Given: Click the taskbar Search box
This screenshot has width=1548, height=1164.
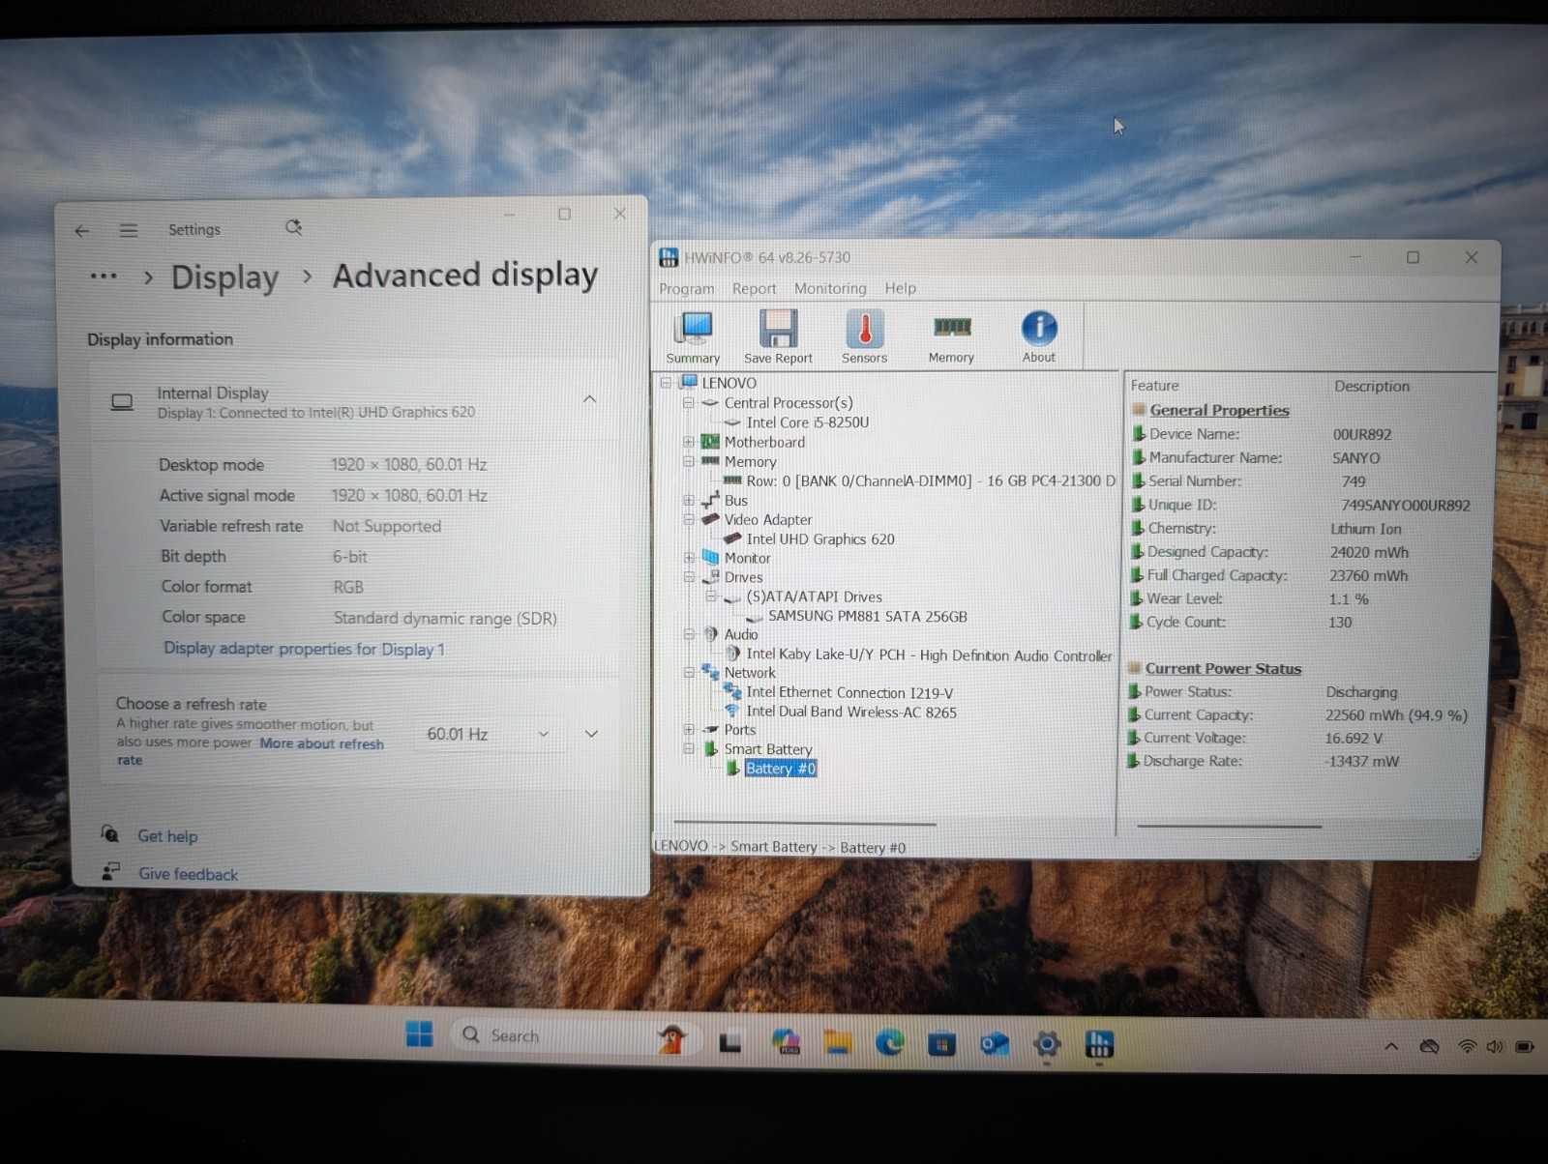Looking at the screenshot, I should [551, 1035].
